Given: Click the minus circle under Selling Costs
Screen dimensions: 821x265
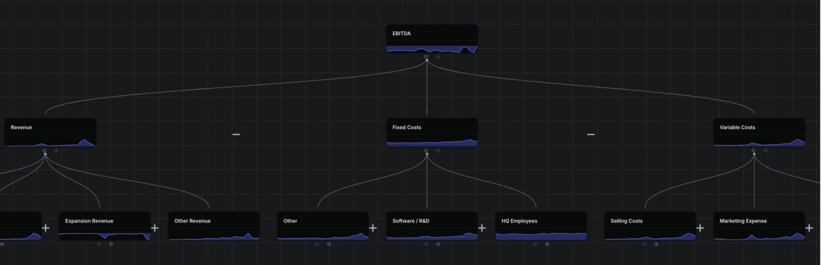Looking at the screenshot, I should (x=644, y=244).
